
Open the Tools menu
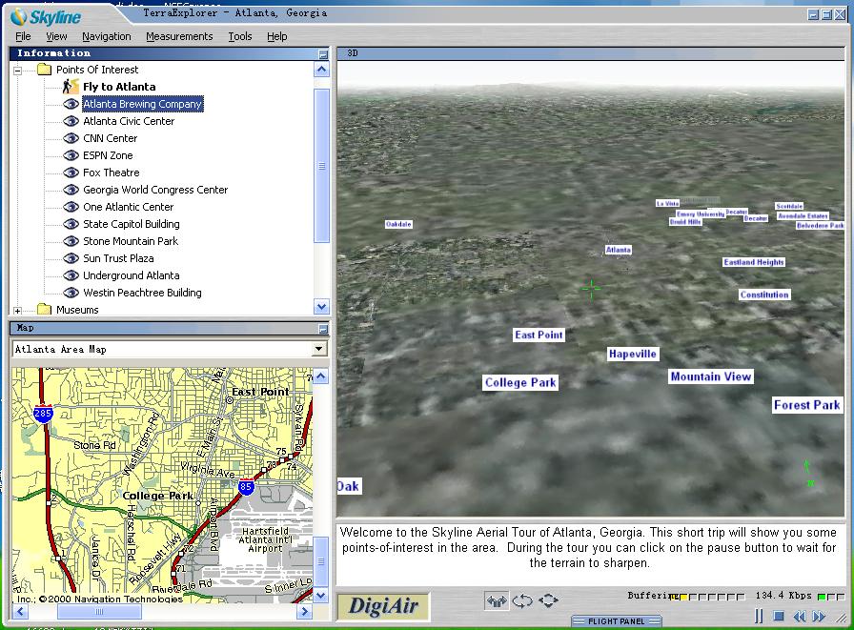(239, 36)
